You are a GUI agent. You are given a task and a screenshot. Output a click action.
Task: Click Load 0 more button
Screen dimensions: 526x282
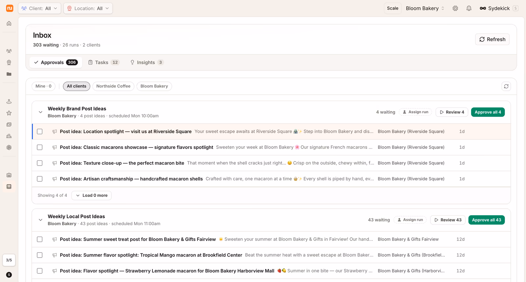tap(91, 195)
